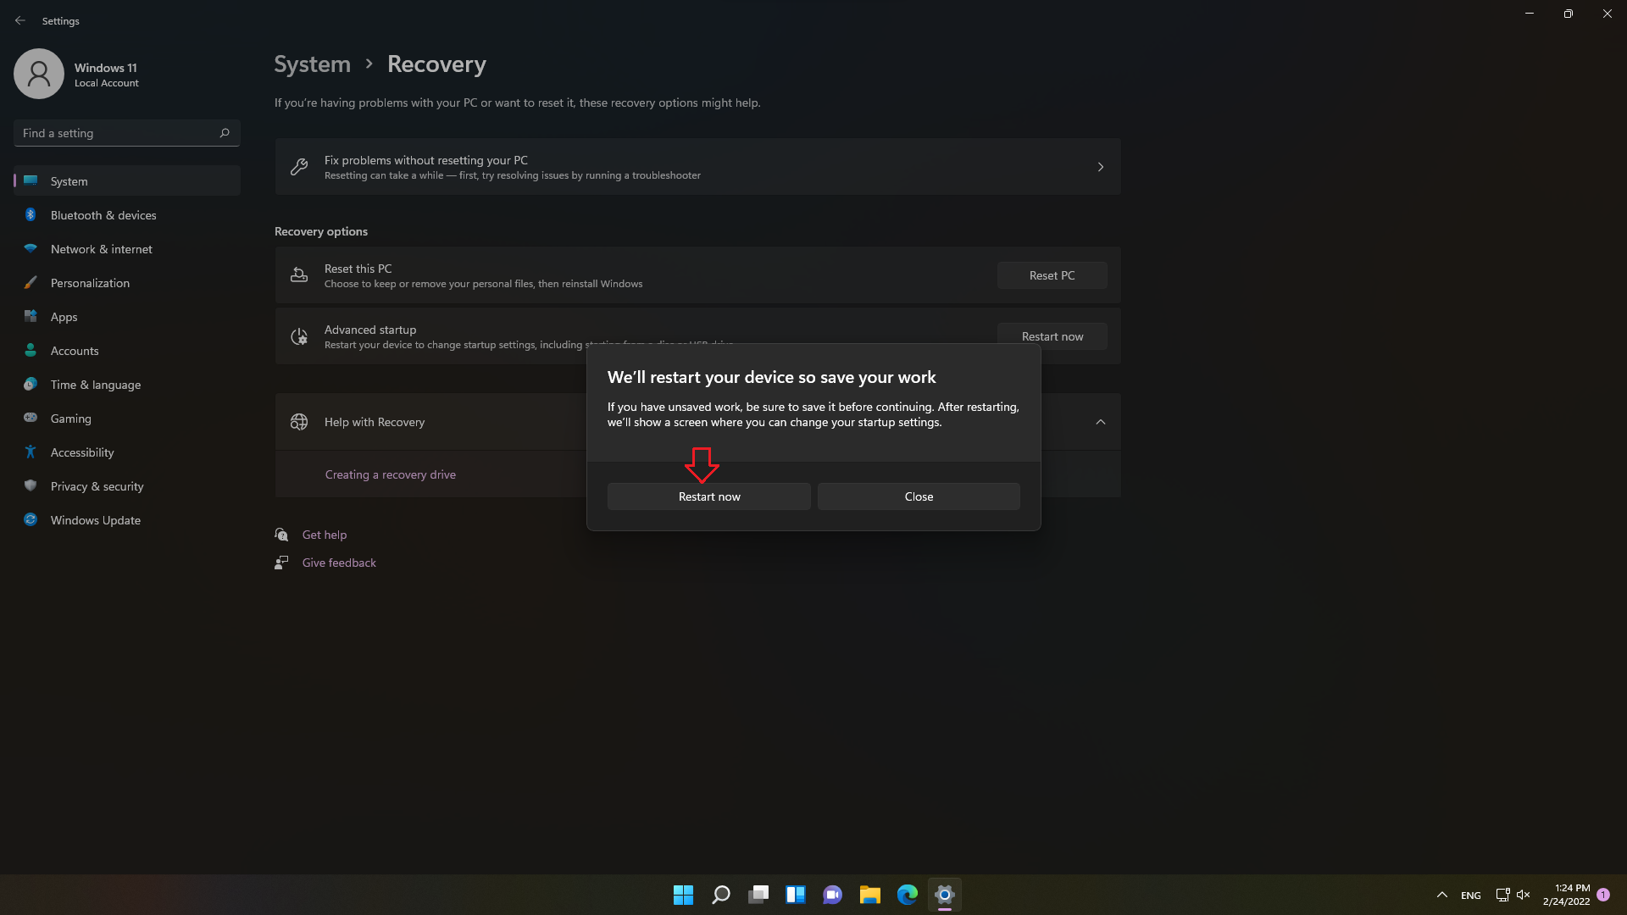1627x915 pixels.
Task: Select Time & language in sidebar
Action: pyautogui.click(x=95, y=385)
